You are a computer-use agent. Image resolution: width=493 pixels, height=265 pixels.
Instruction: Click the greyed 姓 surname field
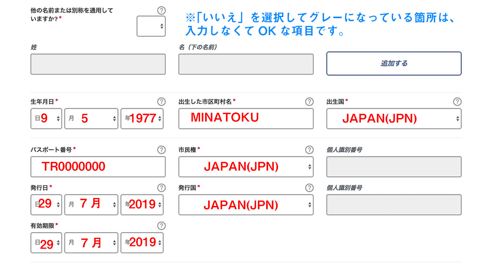(x=98, y=64)
